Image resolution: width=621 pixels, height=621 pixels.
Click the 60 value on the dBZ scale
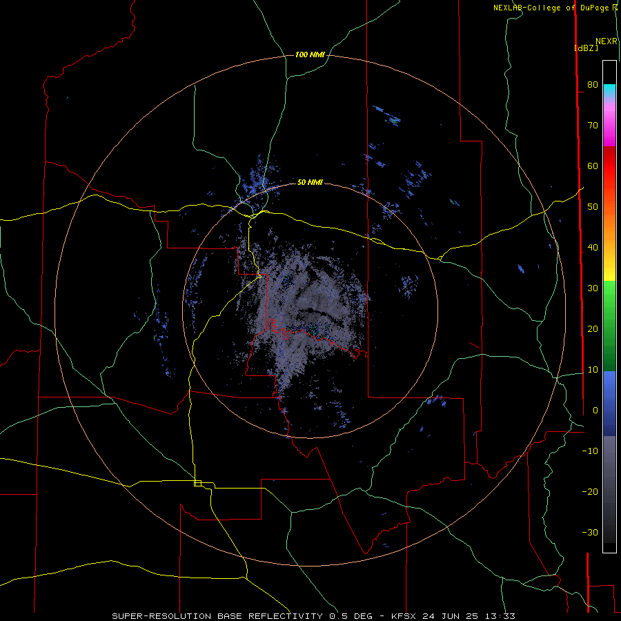tap(593, 166)
